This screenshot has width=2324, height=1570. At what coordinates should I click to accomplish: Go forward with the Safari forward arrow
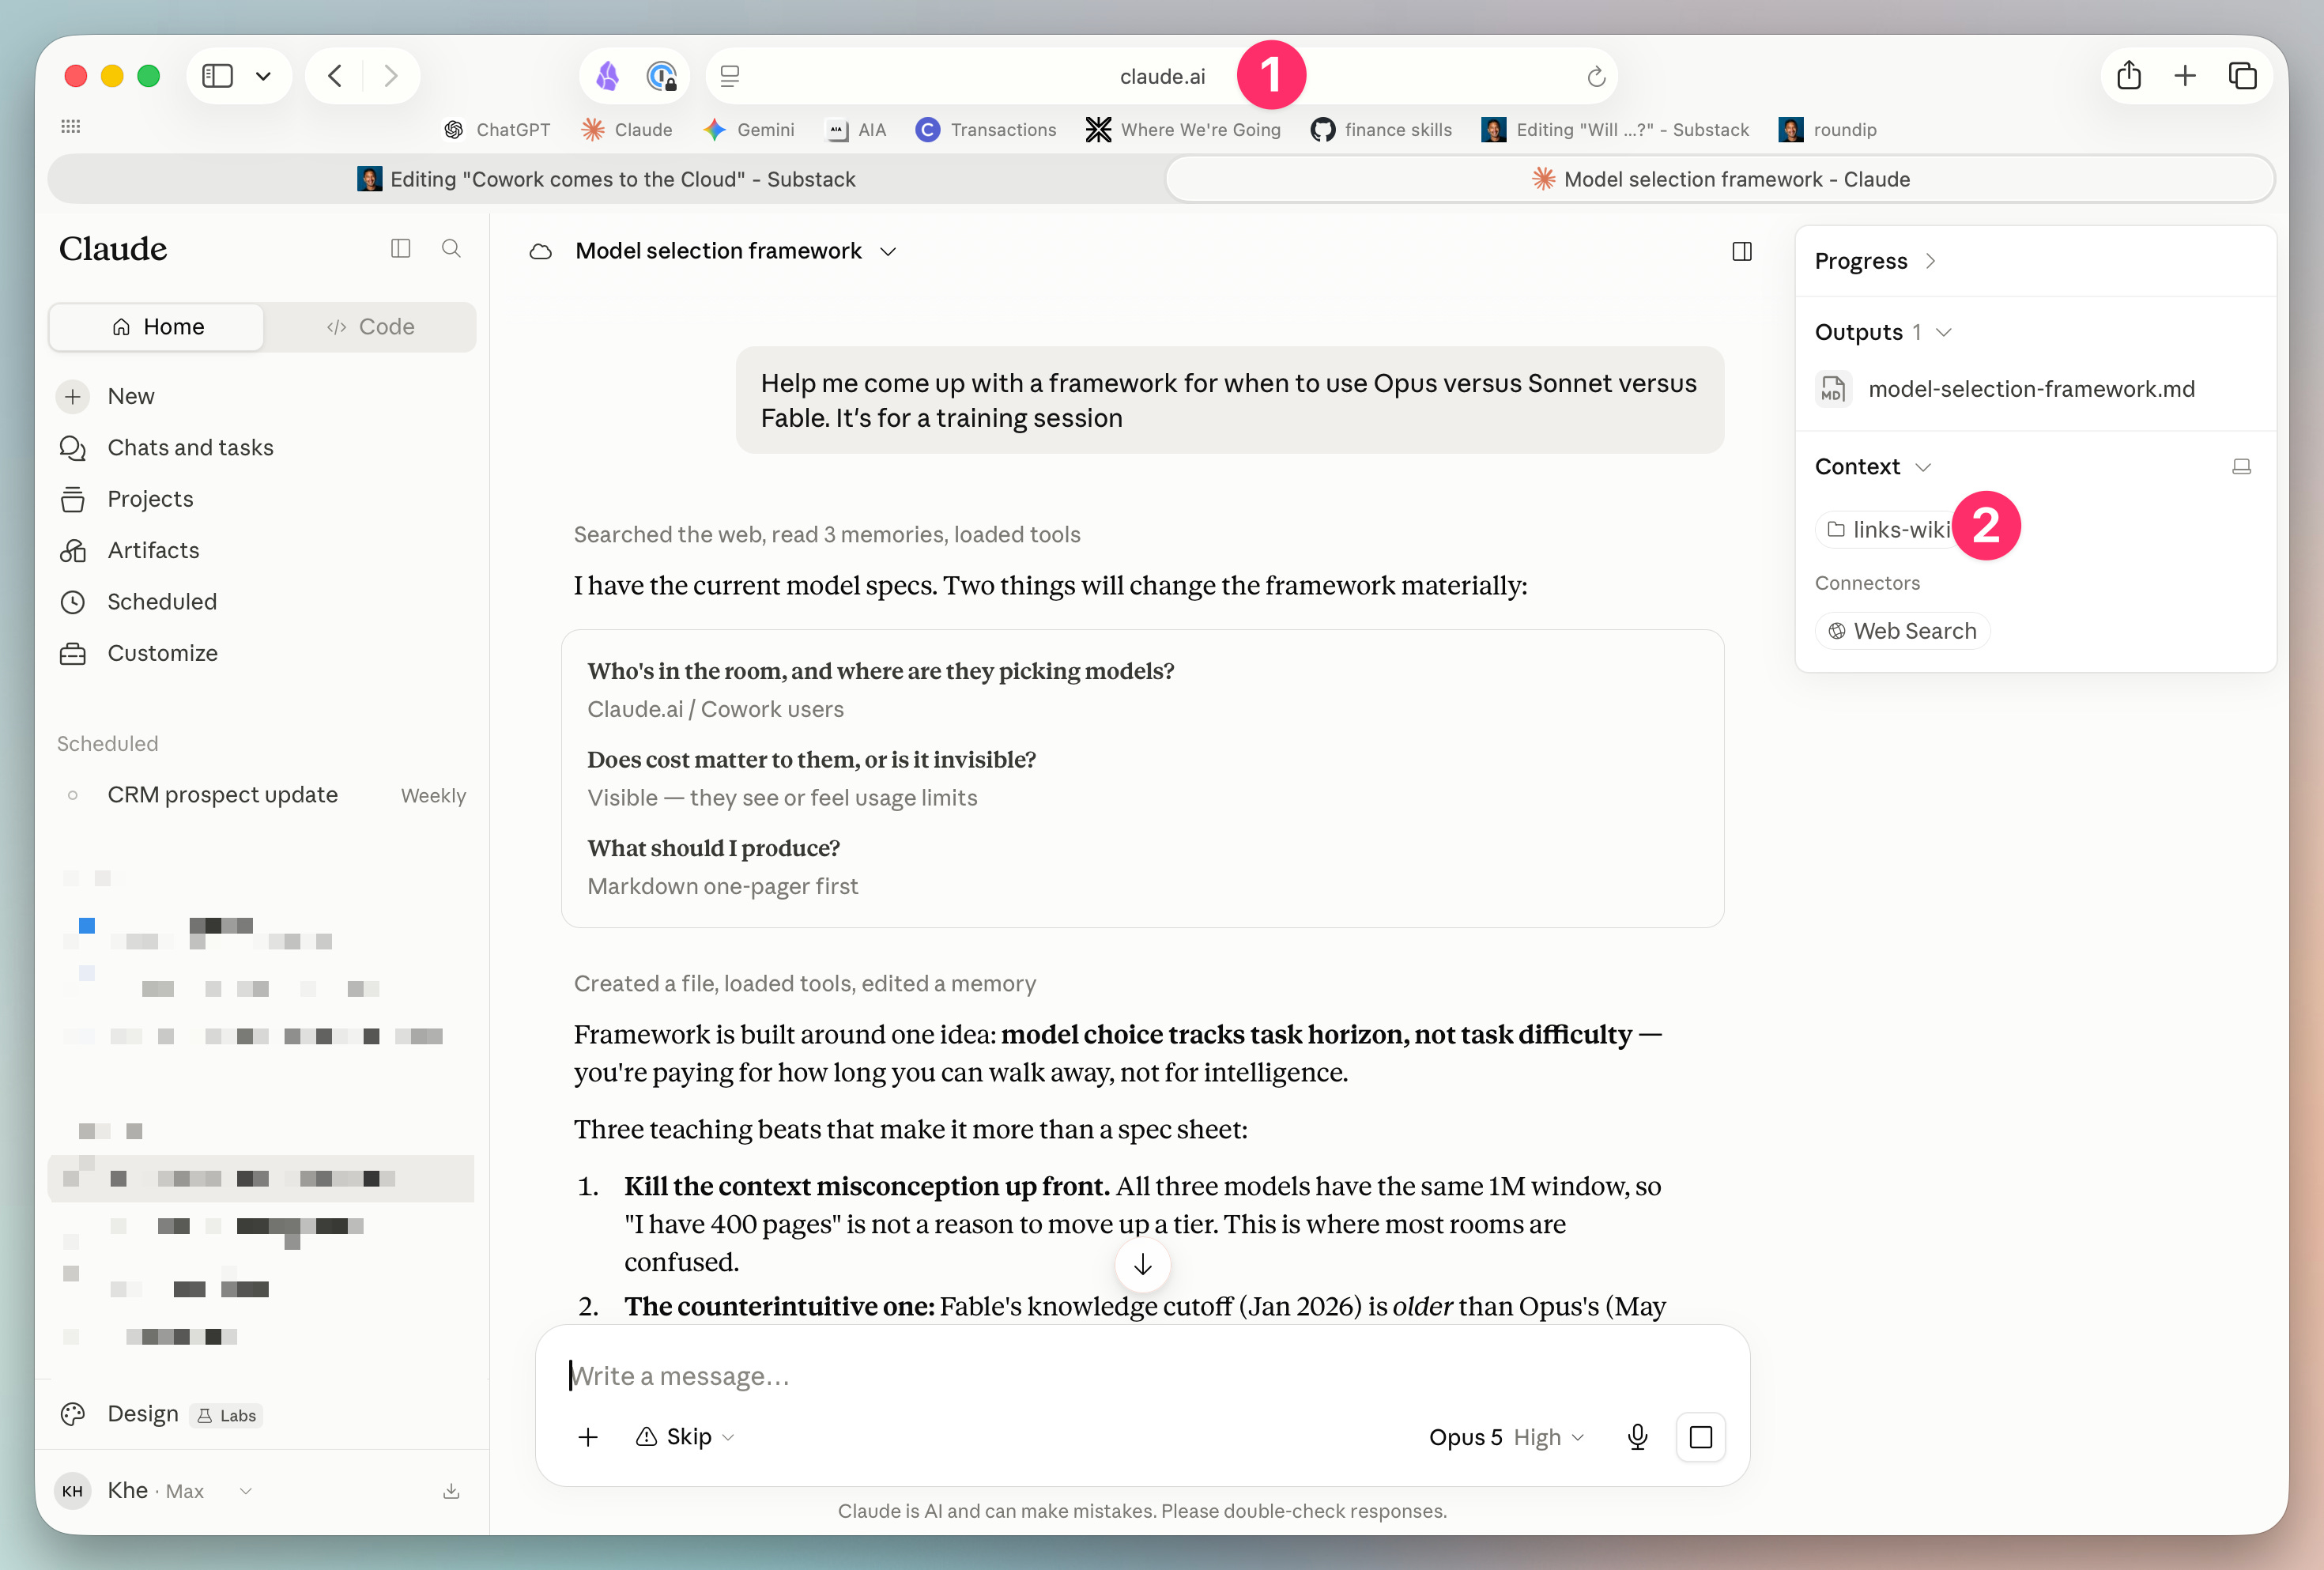pos(391,76)
